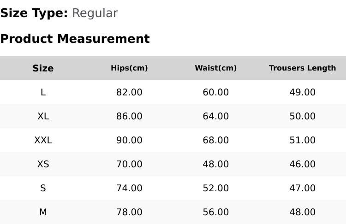This screenshot has width=346, height=224.
Task: Click the 48.00 trousers length for M
Action: [302, 212]
